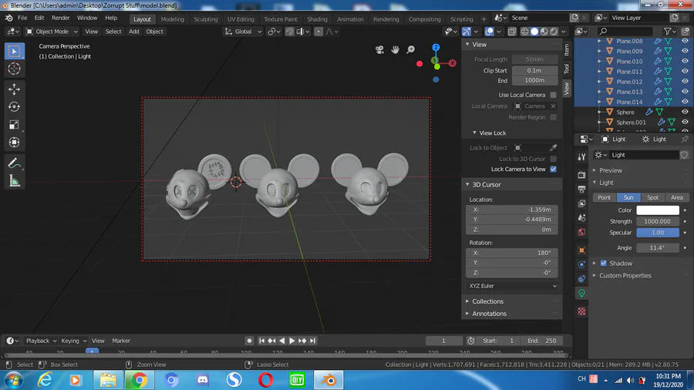Select the Cursor tool
The height and width of the screenshot is (390, 694).
pos(14,69)
